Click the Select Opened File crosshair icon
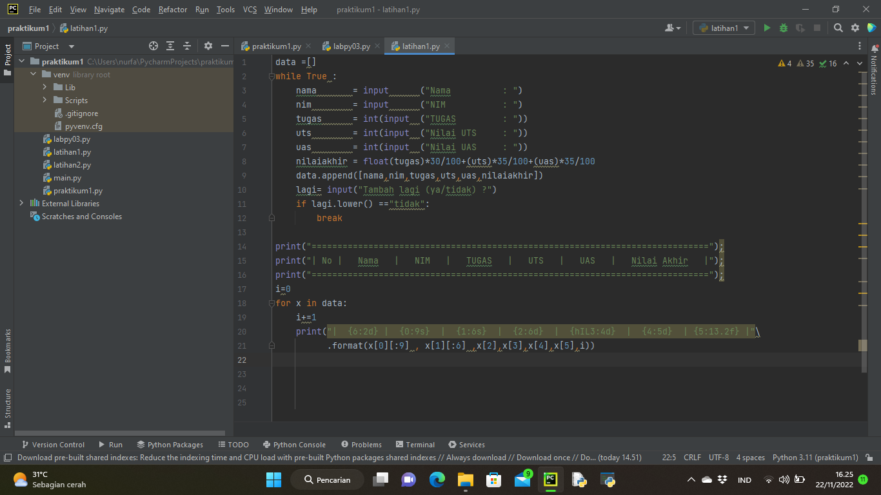Screen dimensions: 881x495 (153, 46)
